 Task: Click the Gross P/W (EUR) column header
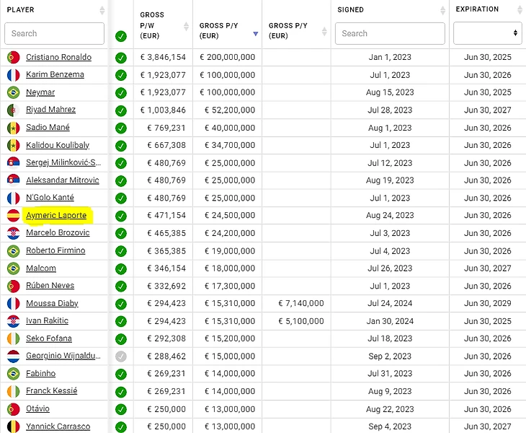(x=152, y=25)
